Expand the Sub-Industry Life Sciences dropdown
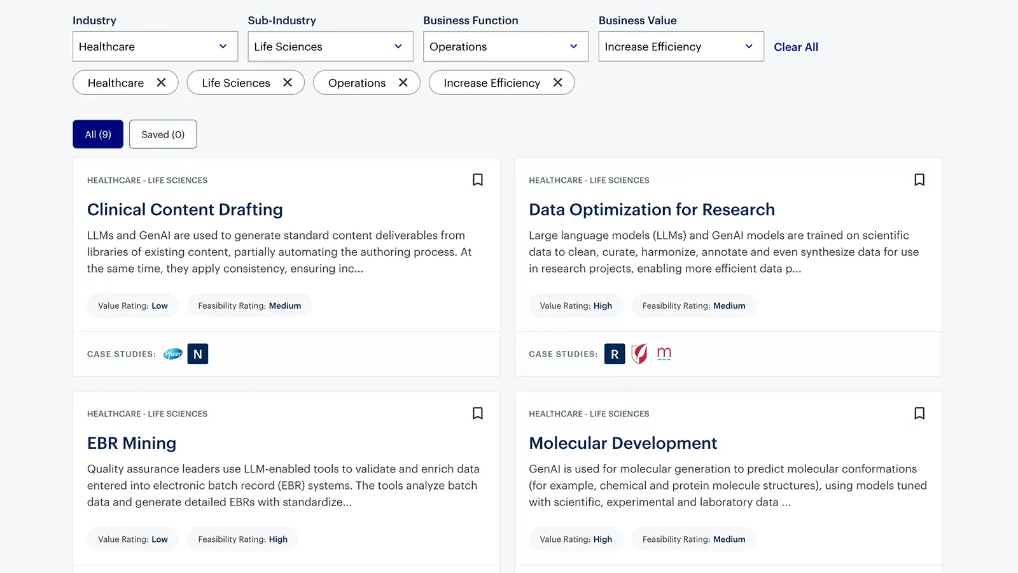1018x573 pixels. 330,46
